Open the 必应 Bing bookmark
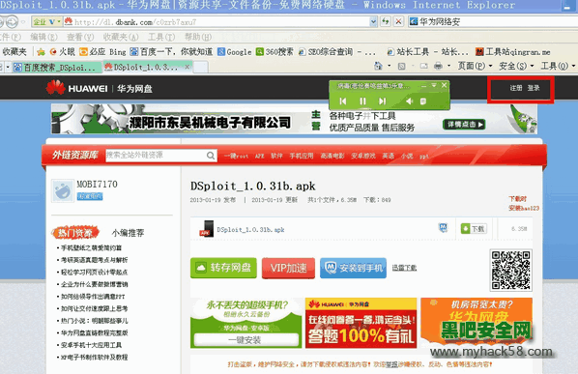This screenshot has width=578, height=374. (x=102, y=51)
